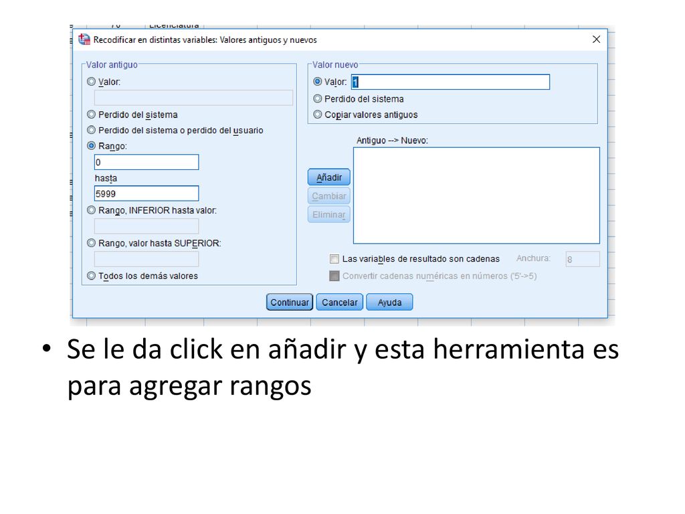This screenshot has width=685, height=514.
Task: Choose 'Copiar valores antiguos' option
Action: coord(318,114)
